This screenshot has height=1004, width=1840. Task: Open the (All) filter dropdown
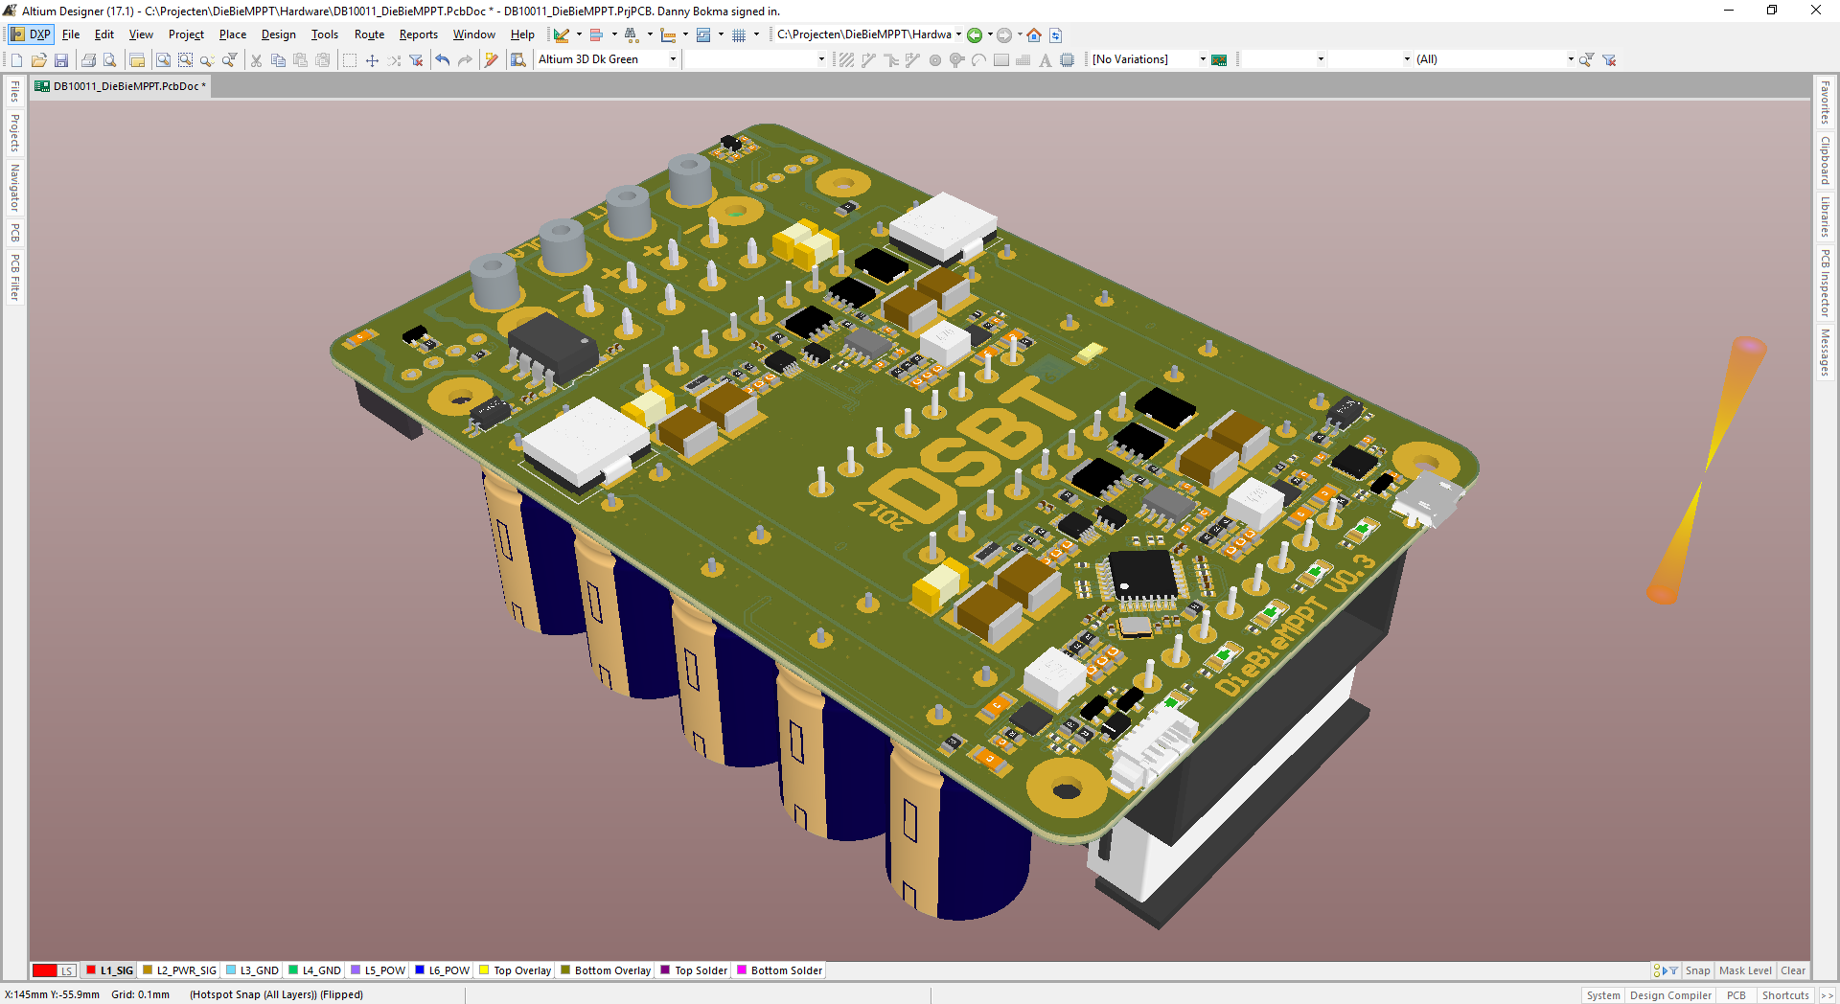[x=1571, y=59]
